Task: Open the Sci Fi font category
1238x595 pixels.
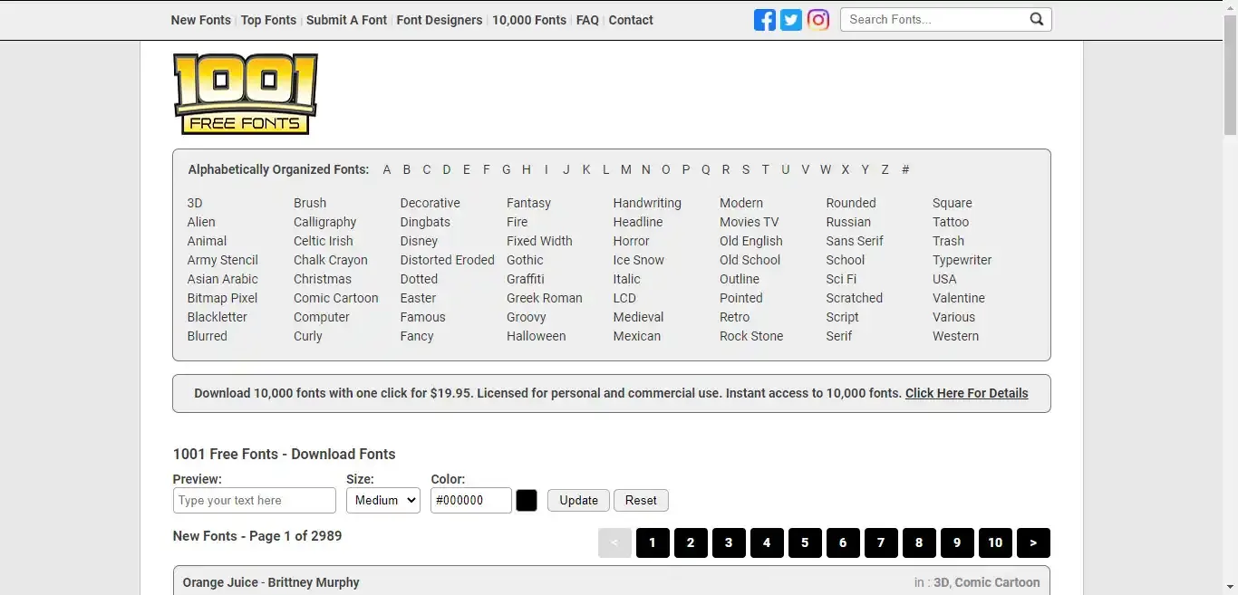Action: tap(841, 279)
